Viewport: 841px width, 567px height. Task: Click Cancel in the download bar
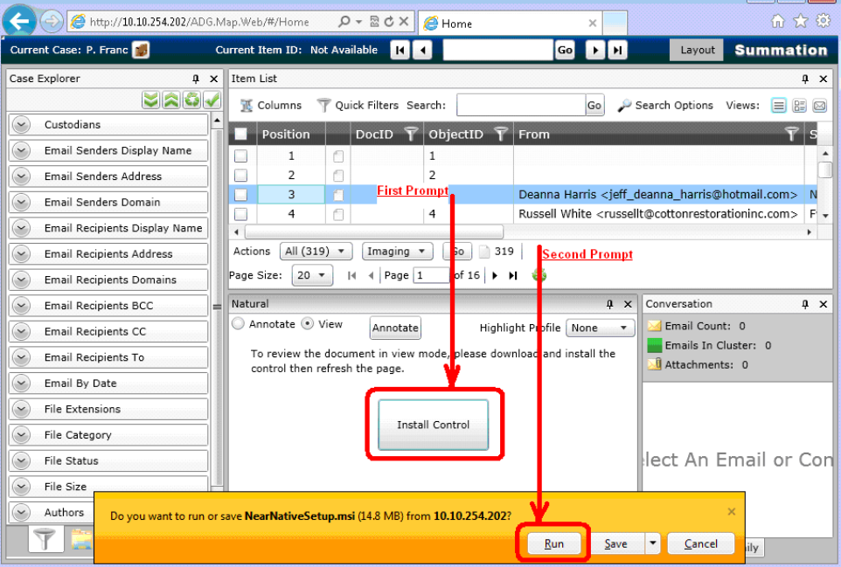pos(700,543)
